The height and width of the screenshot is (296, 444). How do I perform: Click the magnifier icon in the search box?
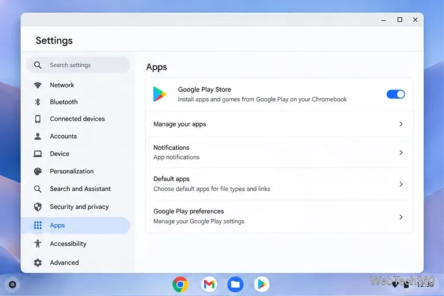[x=38, y=65]
